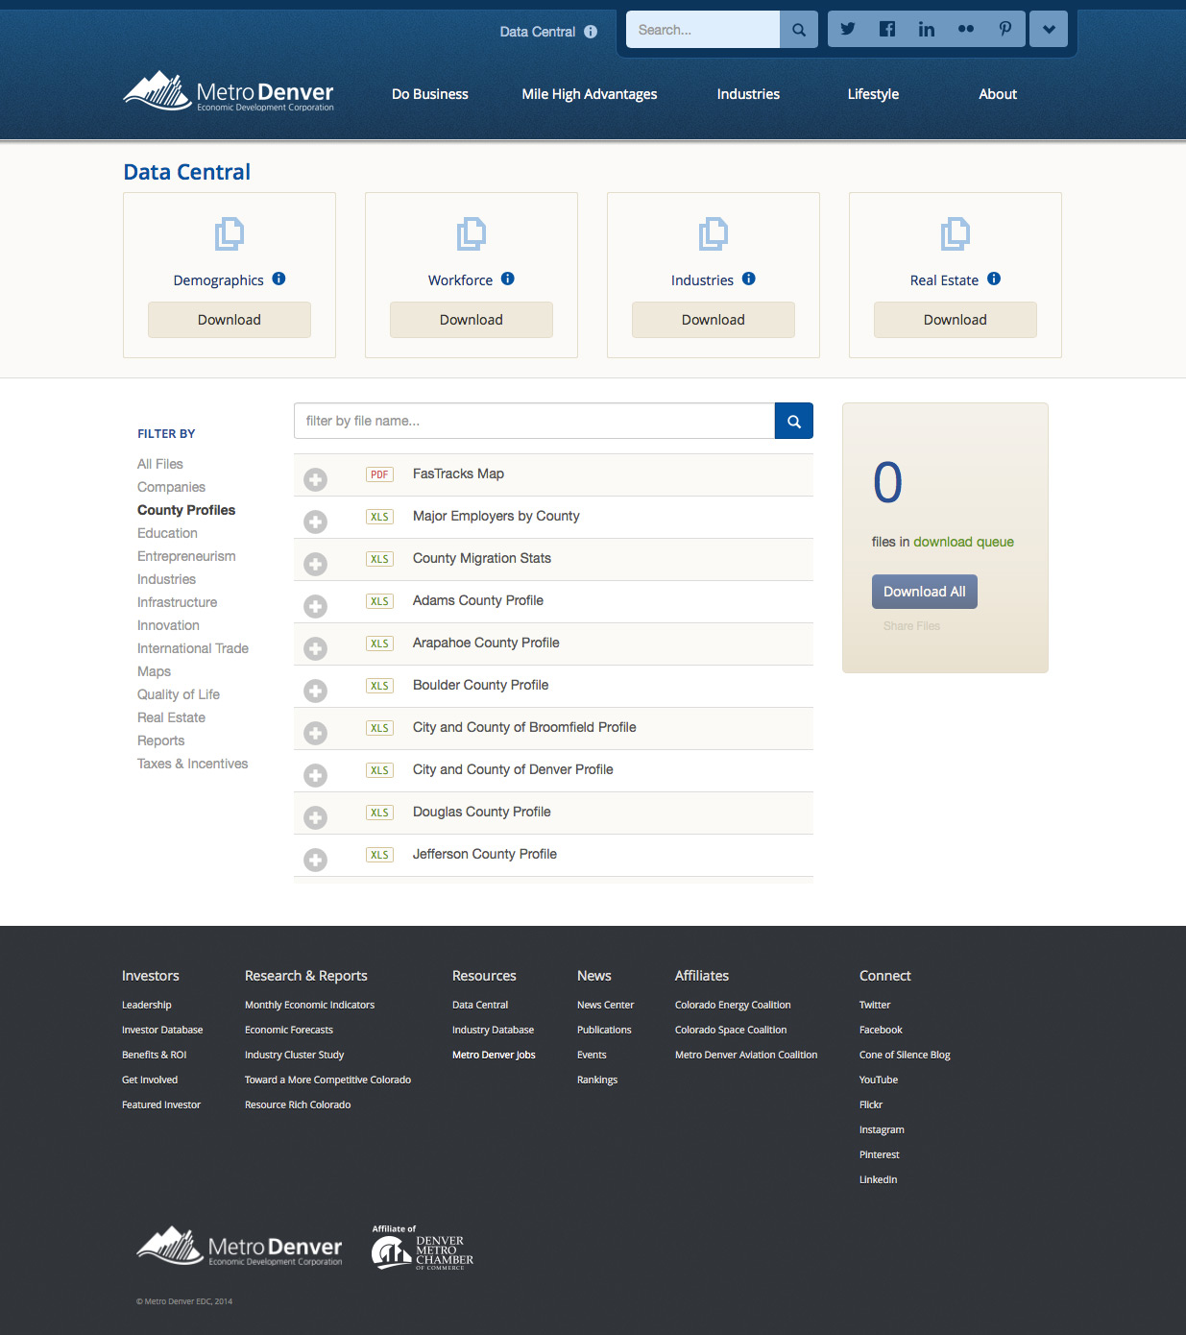
Task: Open the Lifestyle menu
Action: point(873,94)
